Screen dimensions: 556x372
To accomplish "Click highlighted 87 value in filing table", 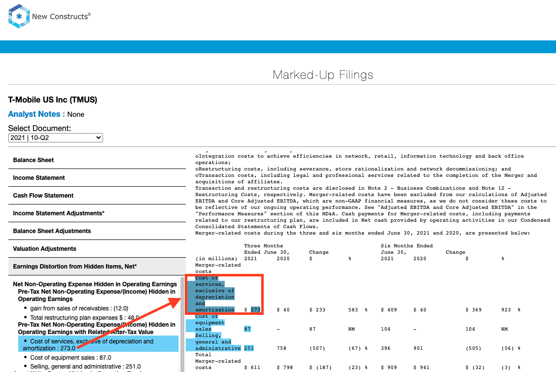I will pos(247,329).
